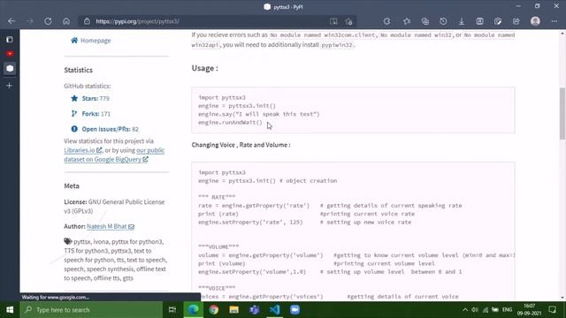Open the Settings and more menu
Viewport: 566px width, 318px height.
pyautogui.click(x=555, y=21)
